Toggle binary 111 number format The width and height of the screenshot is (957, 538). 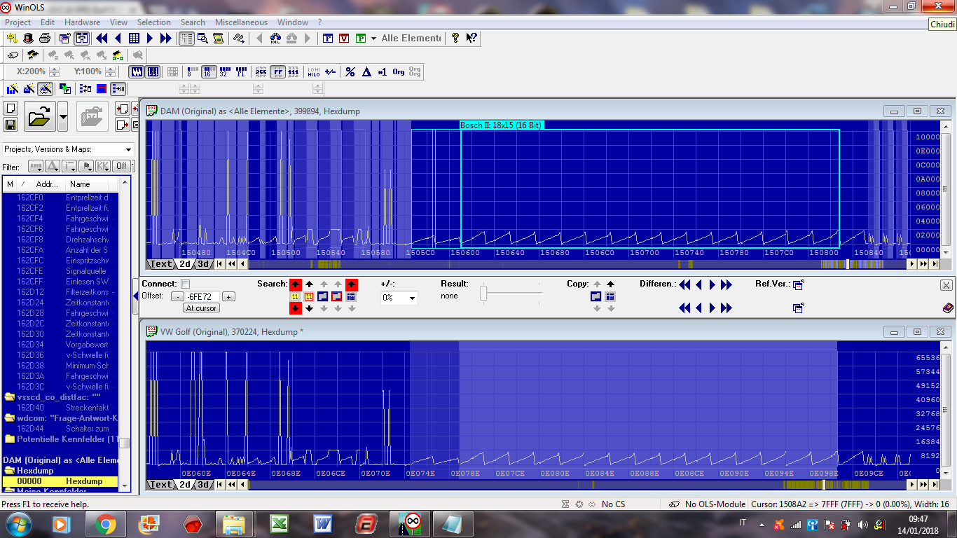(x=294, y=71)
